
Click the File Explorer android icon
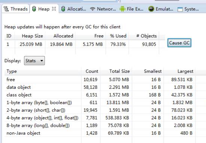pyautogui.click(x=122, y=9)
